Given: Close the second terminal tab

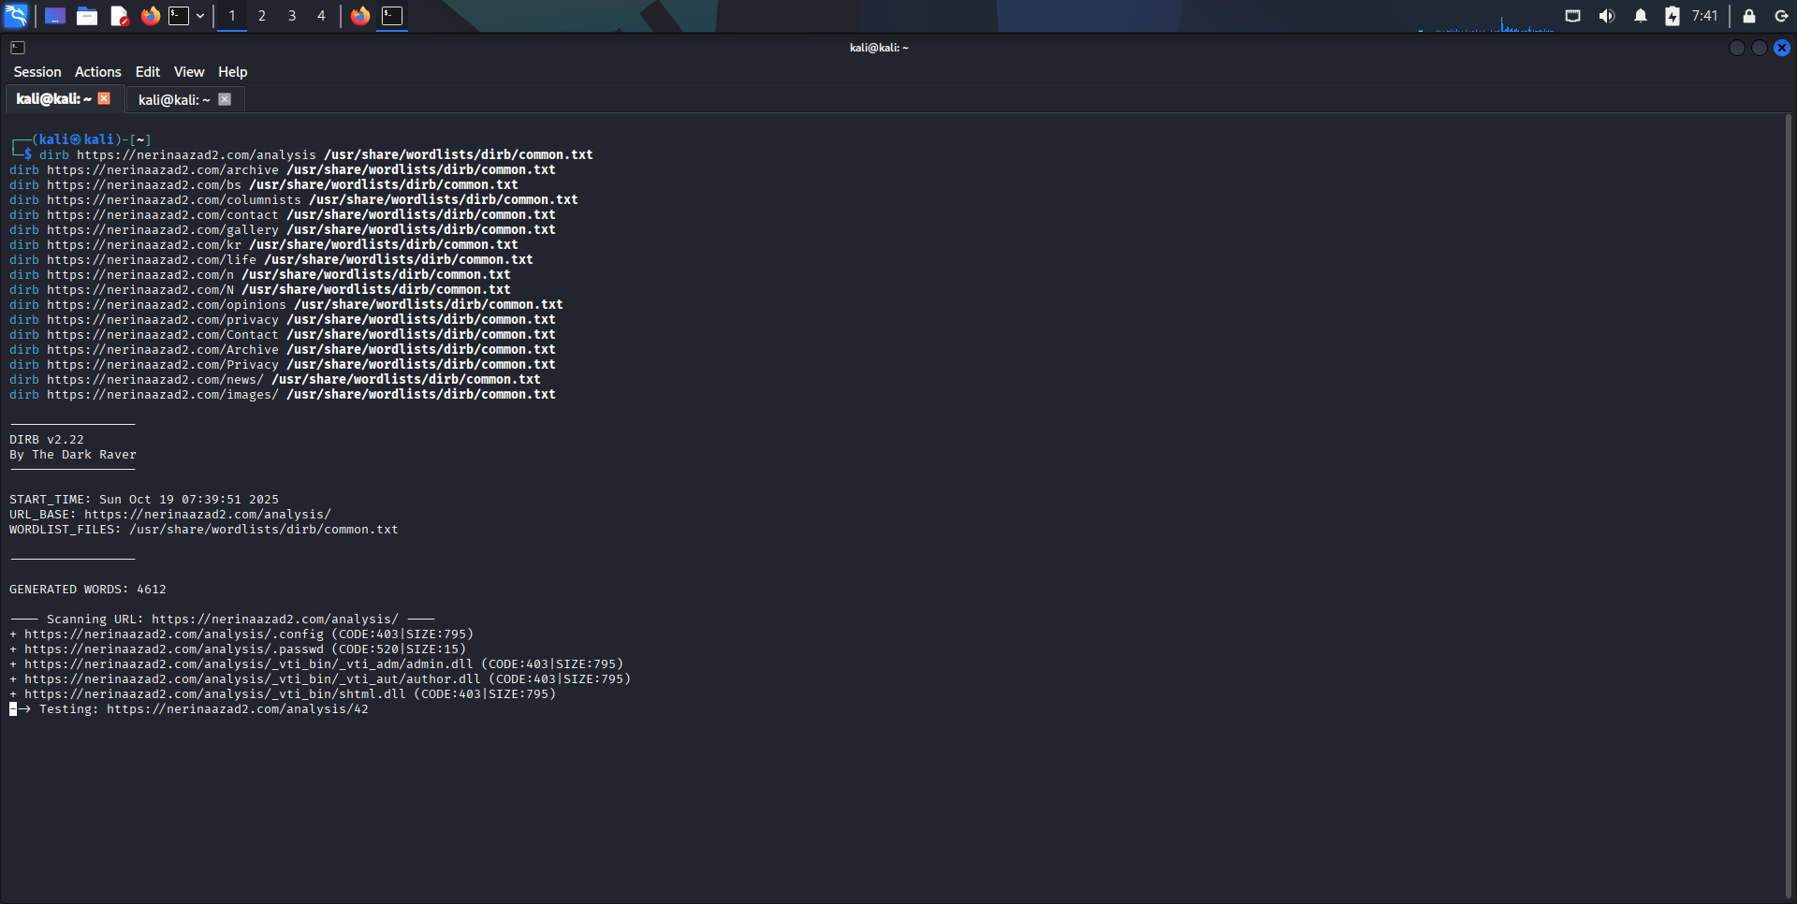Looking at the screenshot, I should pos(225,99).
